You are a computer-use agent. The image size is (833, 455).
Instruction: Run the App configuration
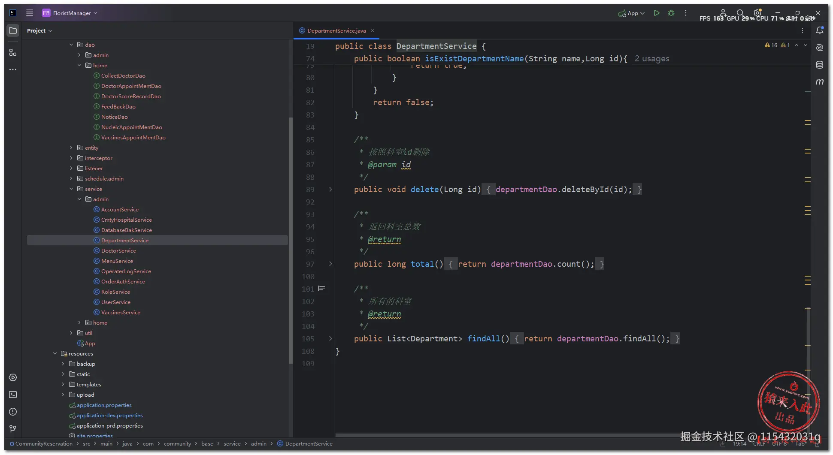657,13
